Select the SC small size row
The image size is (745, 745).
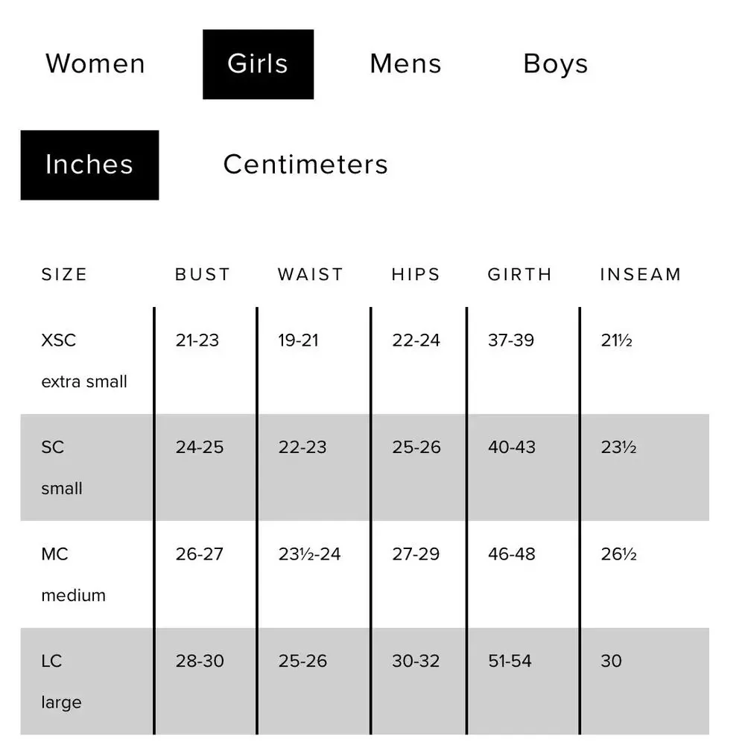point(365,468)
